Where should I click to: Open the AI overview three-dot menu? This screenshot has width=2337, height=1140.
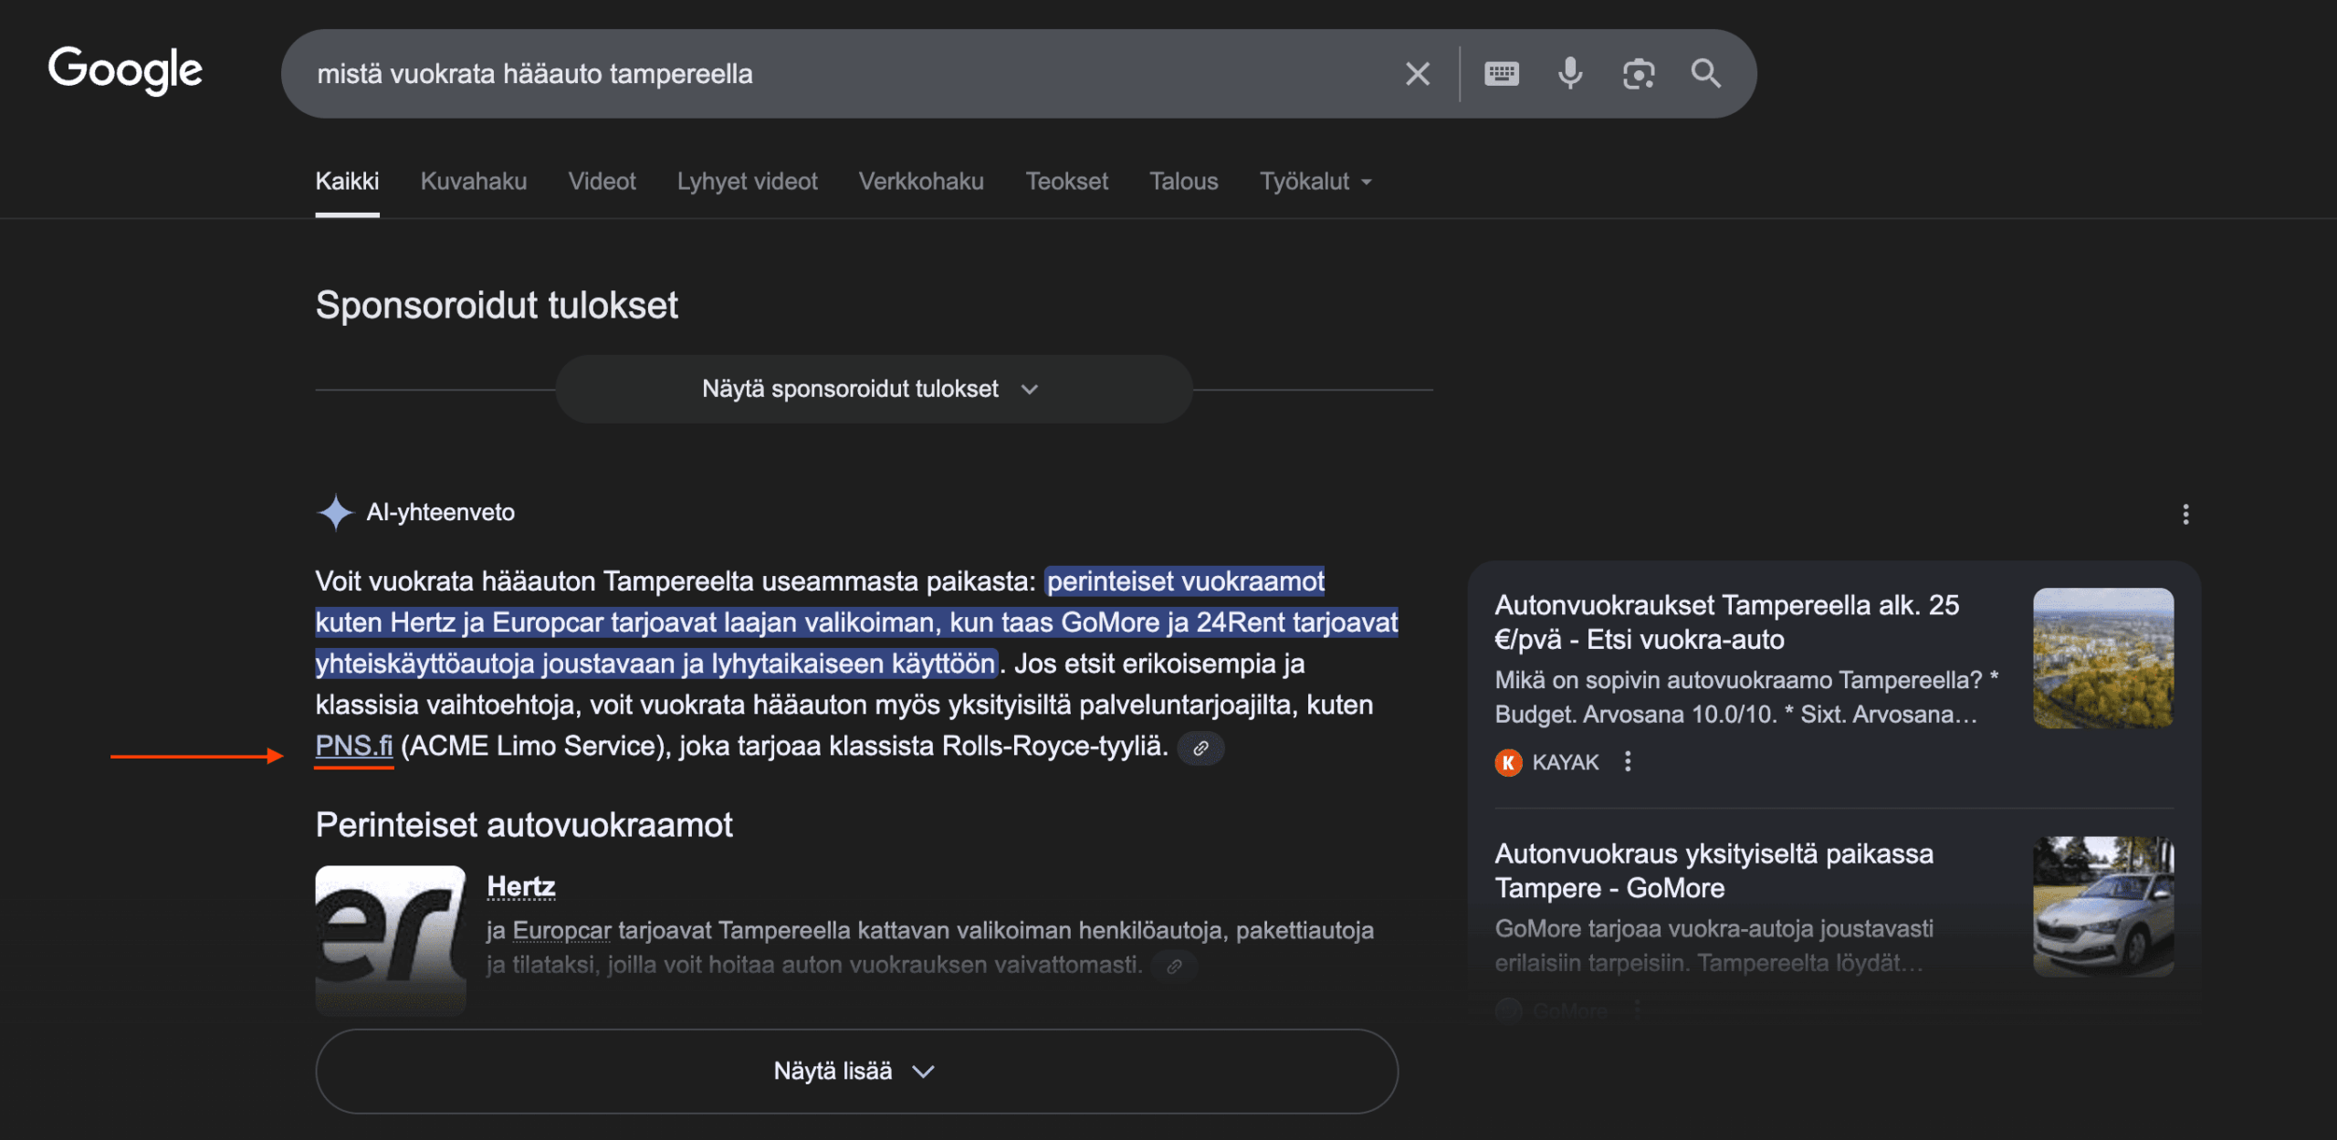tap(2185, 515)
